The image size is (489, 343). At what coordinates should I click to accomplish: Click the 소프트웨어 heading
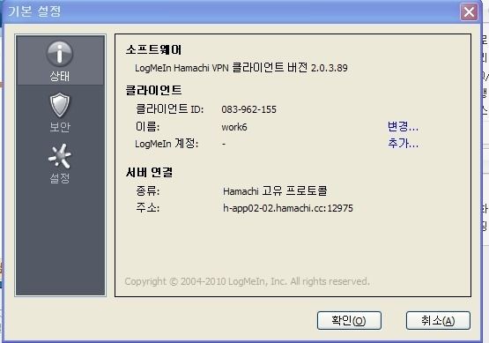click(153, 49)
